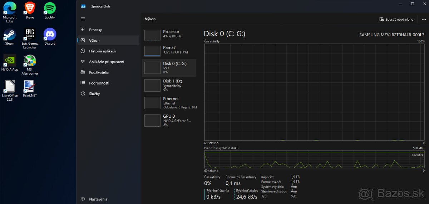Click the SAMSUNG MZVLB2T0HALB-000L7 model name
Screen dimensions: 429x204
pos(391,35)
